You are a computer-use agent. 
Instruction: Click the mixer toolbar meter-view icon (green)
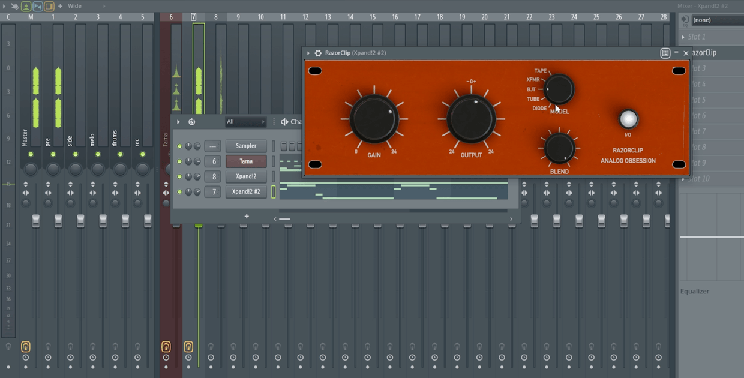[x=26, y=6]
